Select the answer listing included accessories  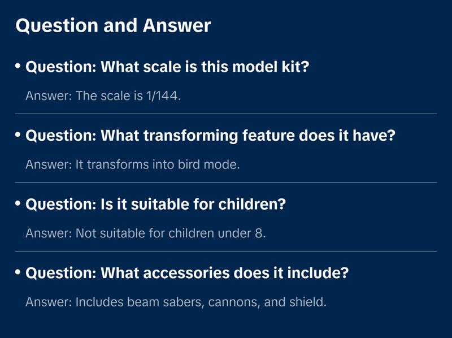click(x=176, y=302)
